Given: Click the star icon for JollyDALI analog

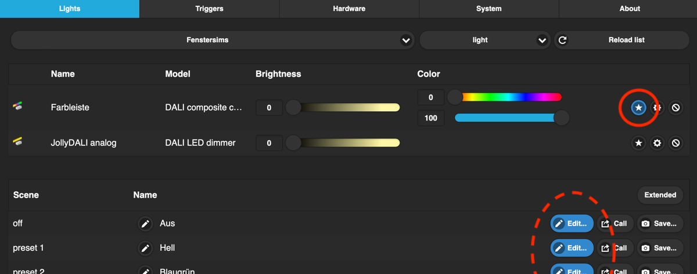Looking at the screenshot, I should pos(638,143).
